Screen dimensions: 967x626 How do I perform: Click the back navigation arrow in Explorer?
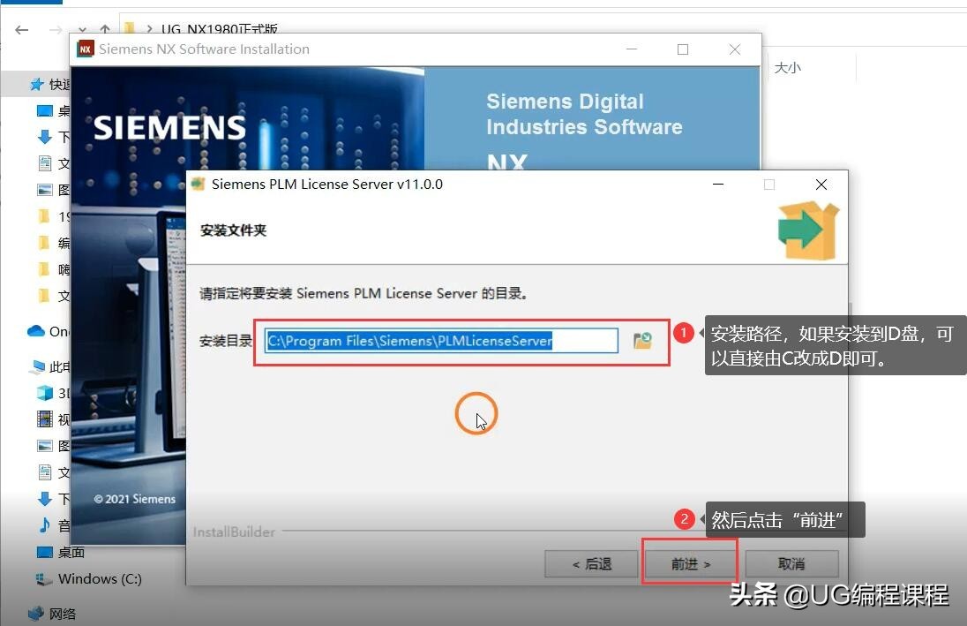pyautogui.click(x=21, y=29)
